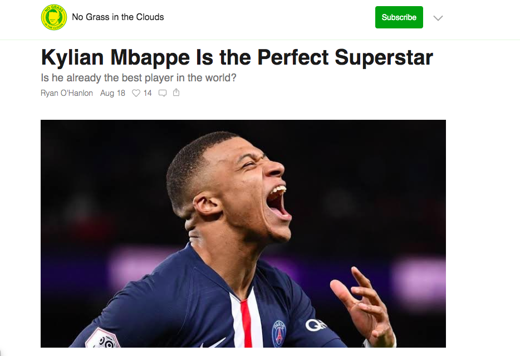
Task: Visit author Ryan O'Hanlon's profile
Action: [x=67, y=93]
